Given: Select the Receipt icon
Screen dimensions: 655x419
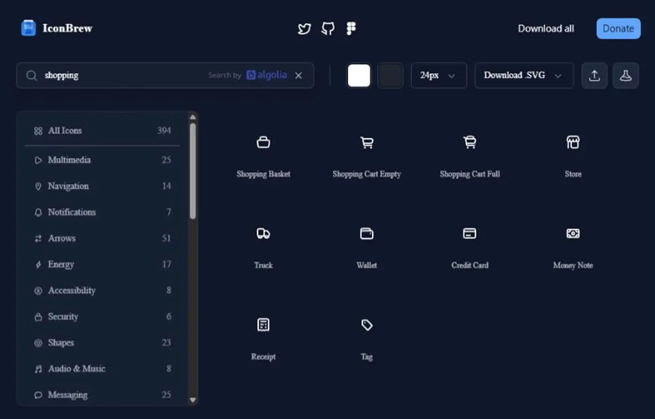Looking at the screenshot, I should [264, 325].
